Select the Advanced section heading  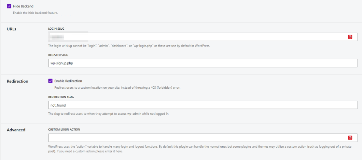coord(16,130)
